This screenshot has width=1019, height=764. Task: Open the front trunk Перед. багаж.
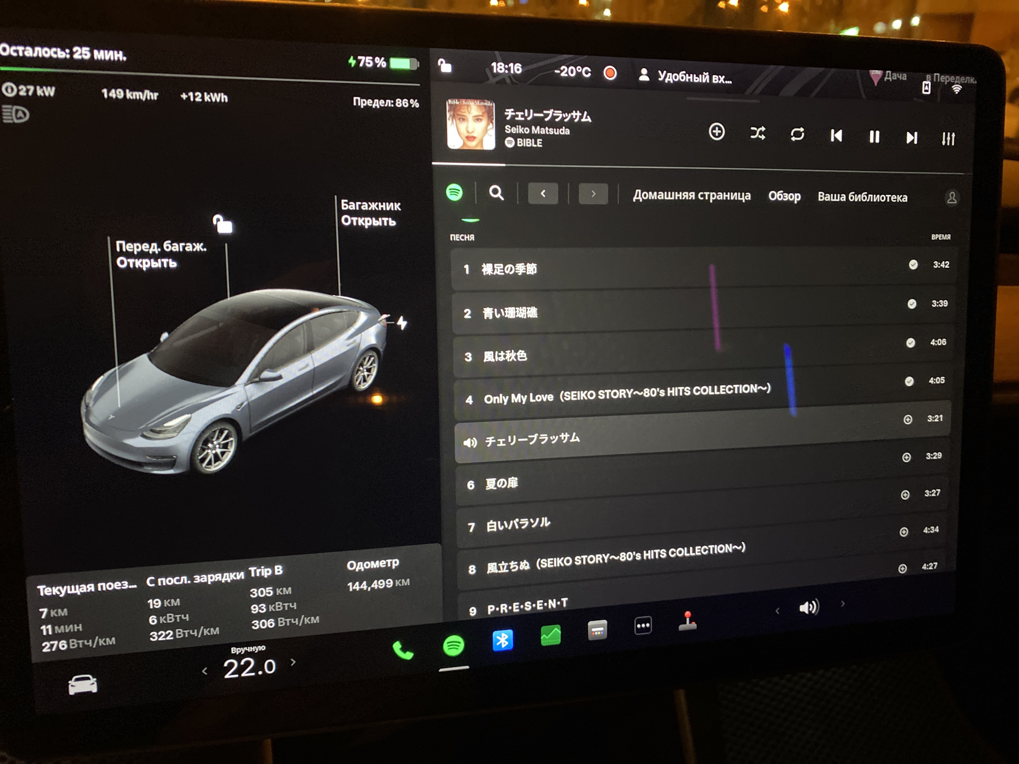(161, 254)
